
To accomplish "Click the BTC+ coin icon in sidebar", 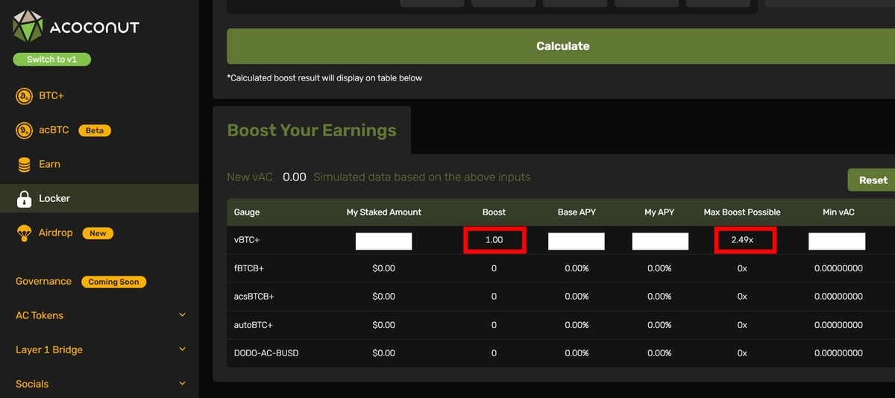I will (x=25, y=95).
